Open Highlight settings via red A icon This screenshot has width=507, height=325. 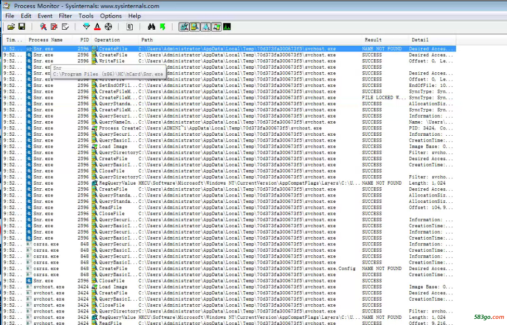pos(97,27)
